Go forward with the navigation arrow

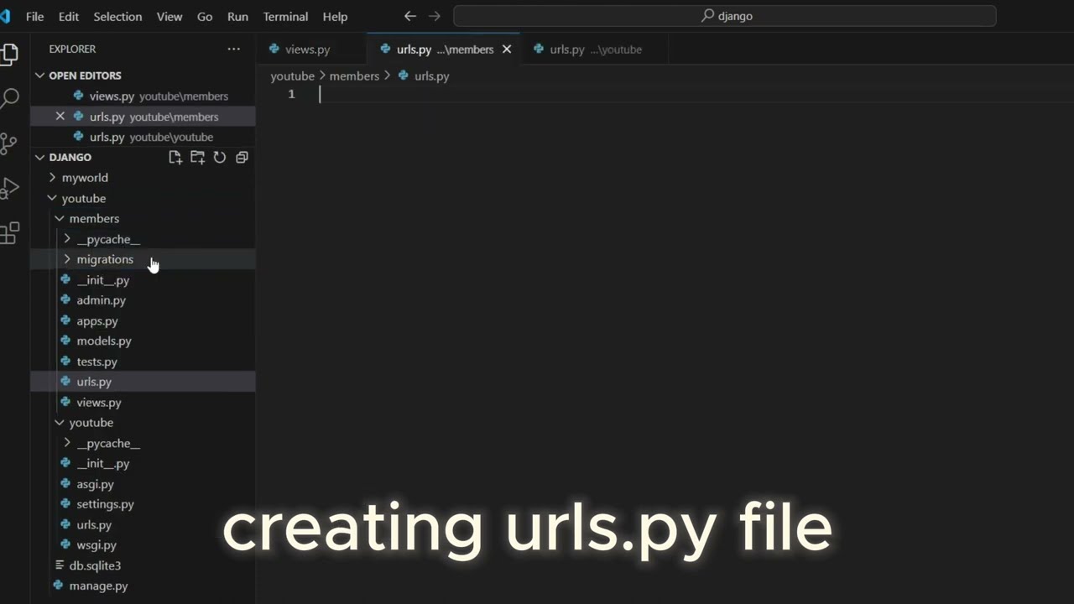(434, 16)
